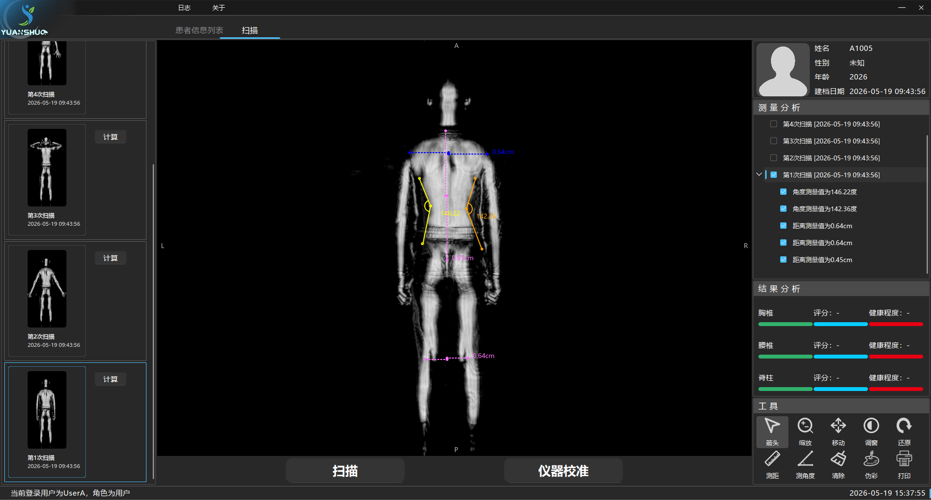Select the 第1次扫描 thumbnail
The image size is (931, 500).
47,410
